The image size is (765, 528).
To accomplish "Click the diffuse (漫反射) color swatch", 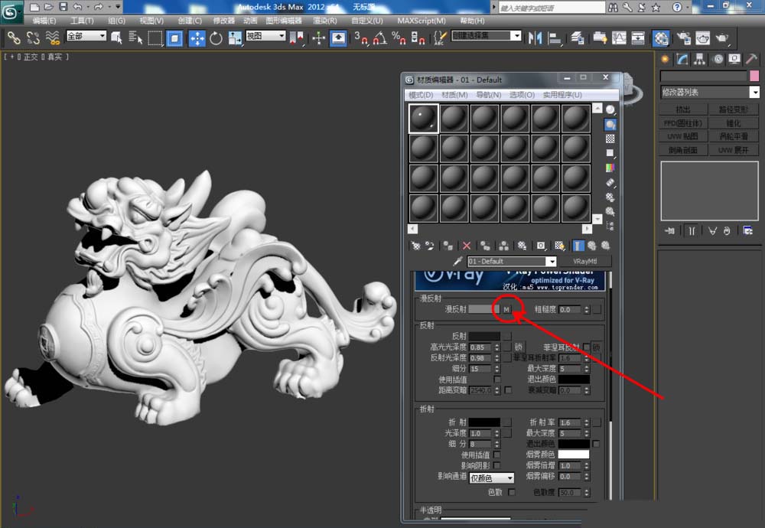I will pyautogui.click(x=484, y=309).
